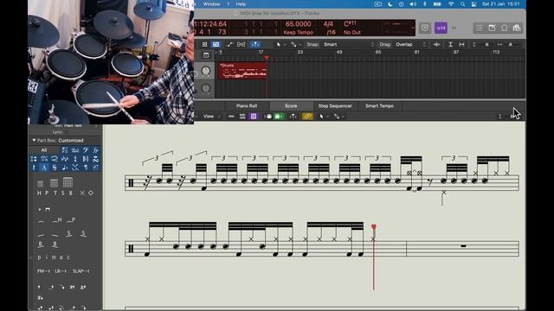Toggle the Replace mode button
This screenshot has height=311, width=554.
425,28
